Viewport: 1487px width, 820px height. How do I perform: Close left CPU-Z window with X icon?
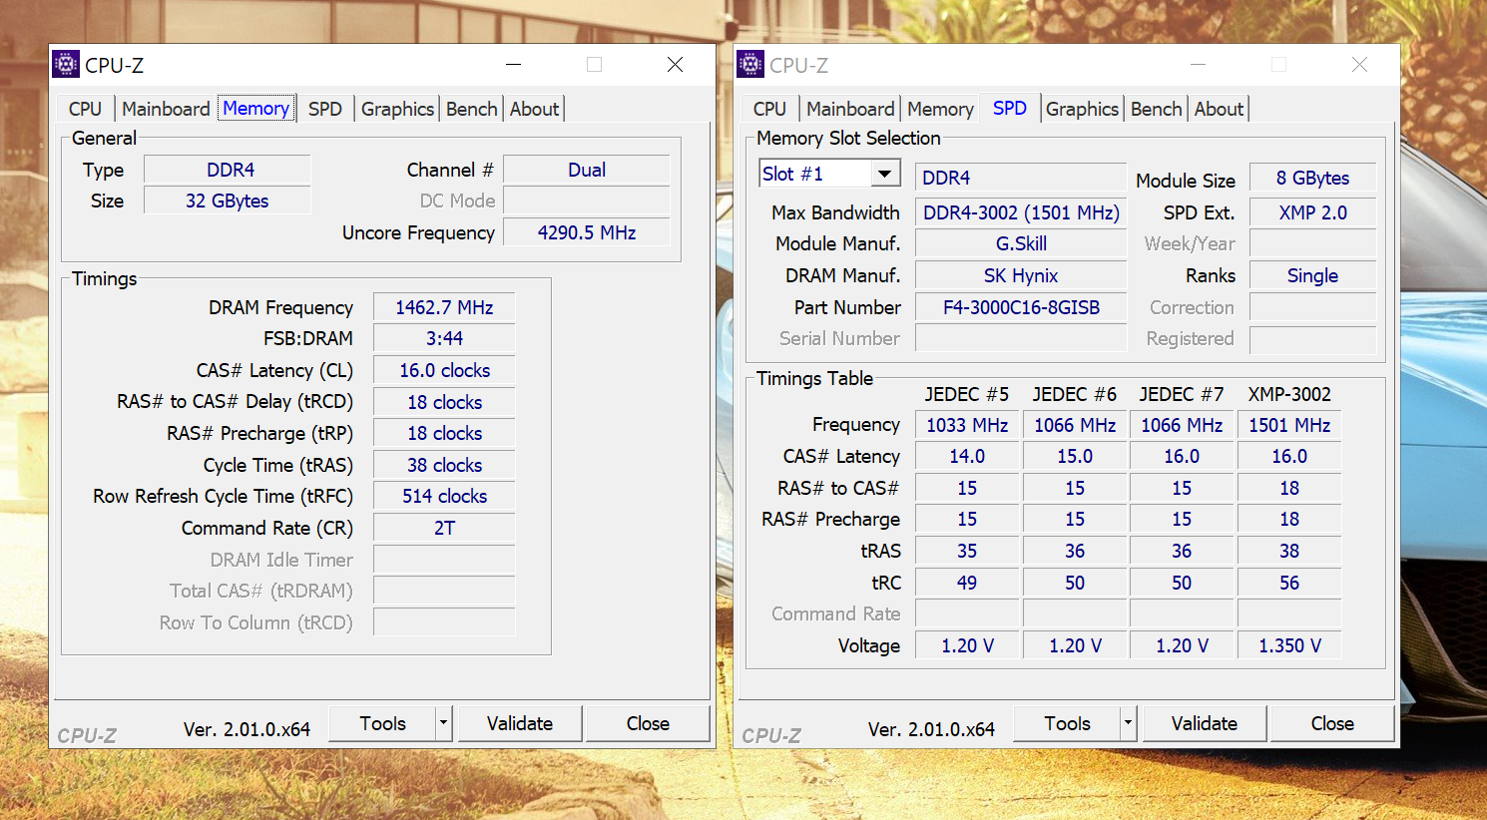point(676,65)
